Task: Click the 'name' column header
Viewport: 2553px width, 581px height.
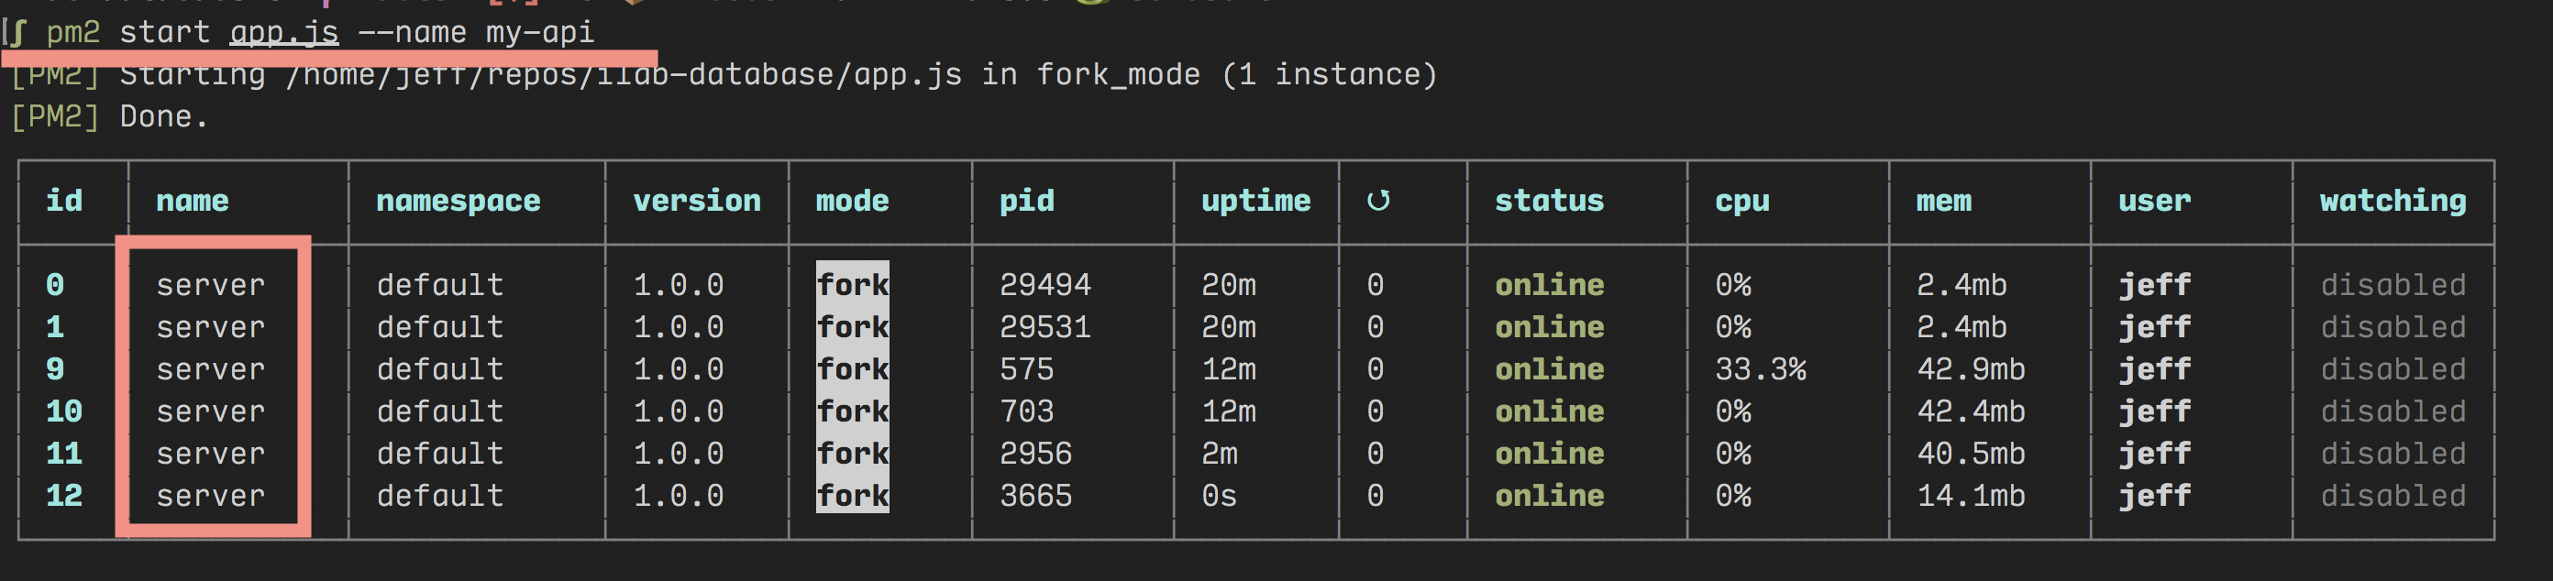Action: coord(193,201)
